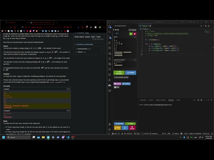Open Search view in VS Code activity bar

click(110, 32)
